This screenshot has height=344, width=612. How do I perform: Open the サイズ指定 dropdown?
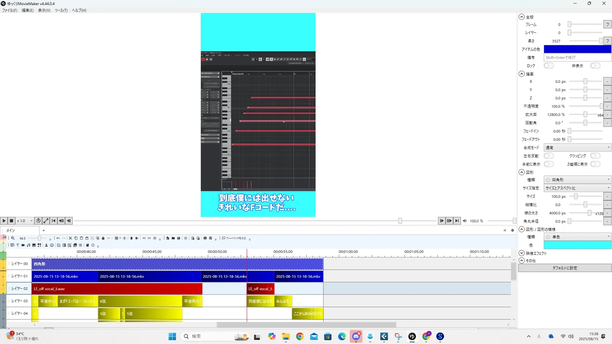577,188
